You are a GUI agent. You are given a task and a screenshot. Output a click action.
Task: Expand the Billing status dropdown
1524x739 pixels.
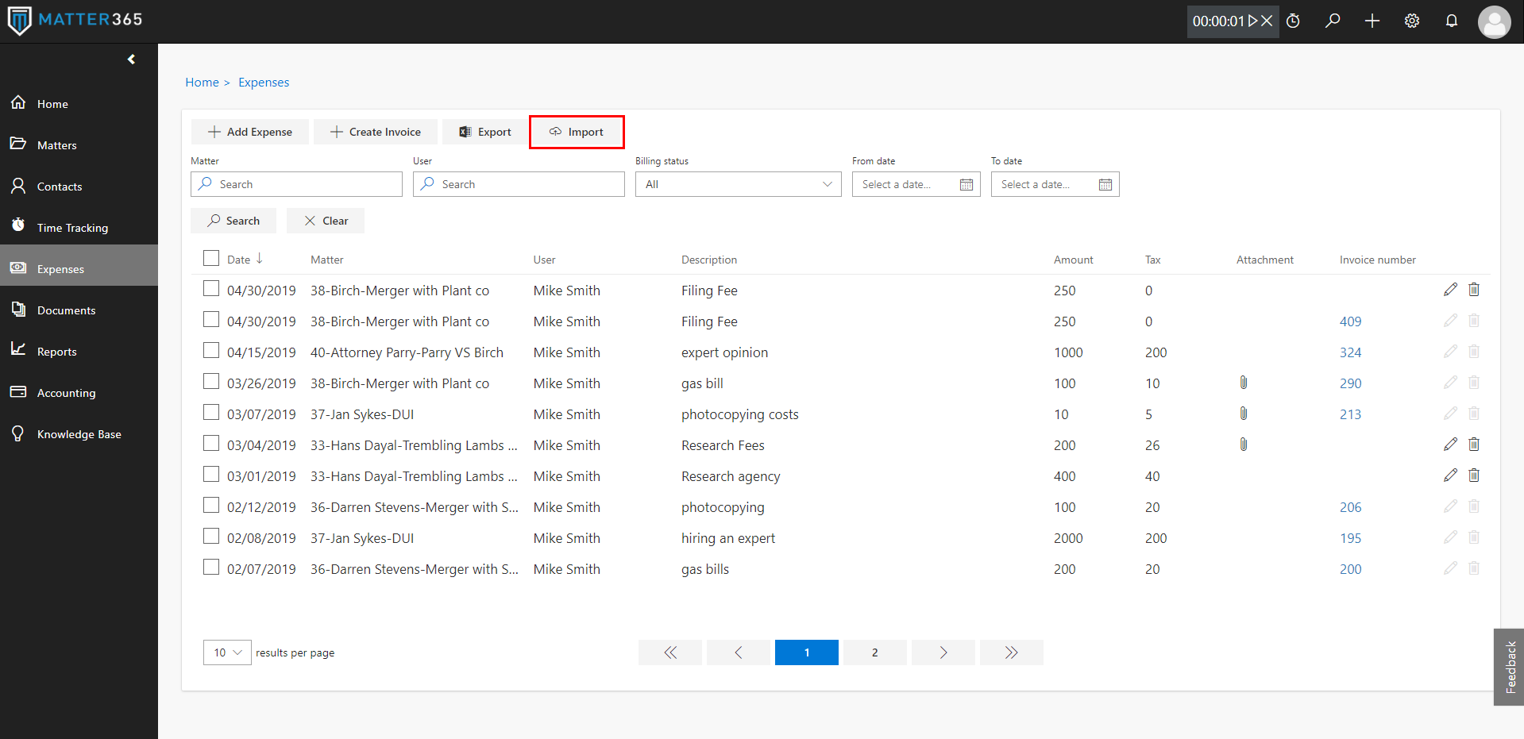click(738, 184)
